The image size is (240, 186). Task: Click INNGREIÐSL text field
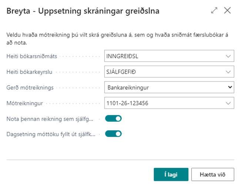point(163,56)
